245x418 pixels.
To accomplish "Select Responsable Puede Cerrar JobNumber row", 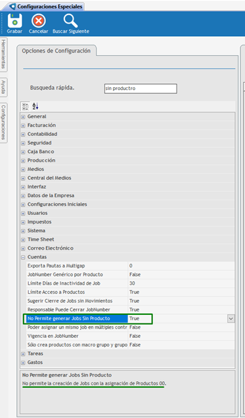I will tap(131, 310).
